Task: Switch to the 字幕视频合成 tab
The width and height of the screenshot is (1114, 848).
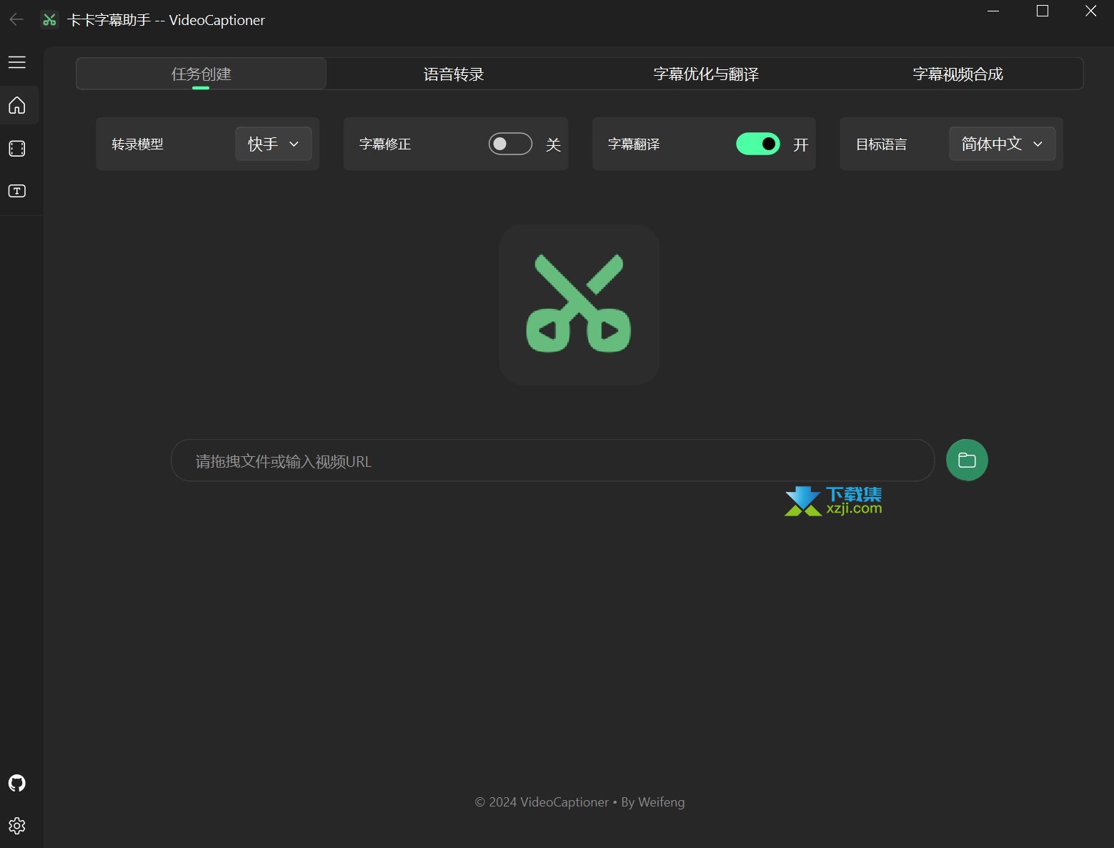Action: 958,74
